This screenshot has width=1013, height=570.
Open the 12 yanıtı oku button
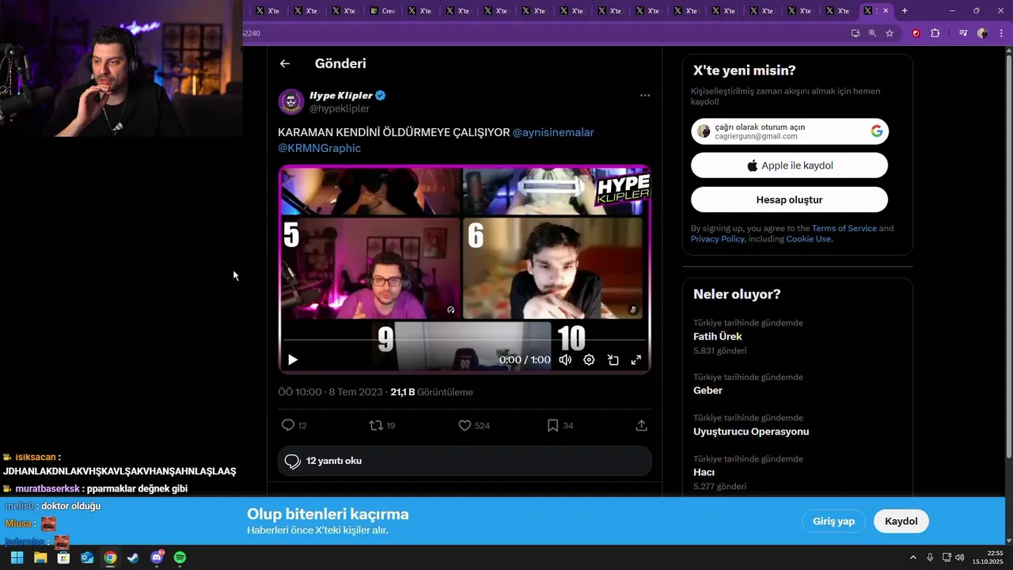pos(465,461)
